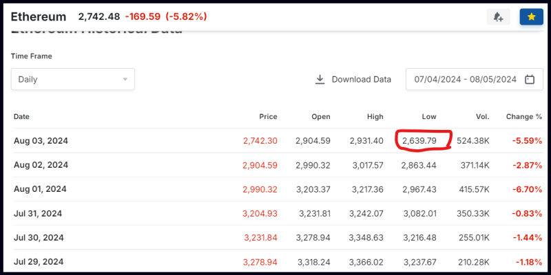Click the price 3,204.93 cell
The height and width of the screenshot is (275, 551).
coord(260,213)
